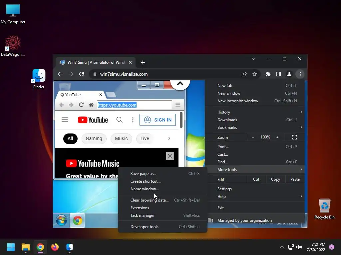Click Chrome back arrow button
Screen dimensions: 341x255
(60, 74)
